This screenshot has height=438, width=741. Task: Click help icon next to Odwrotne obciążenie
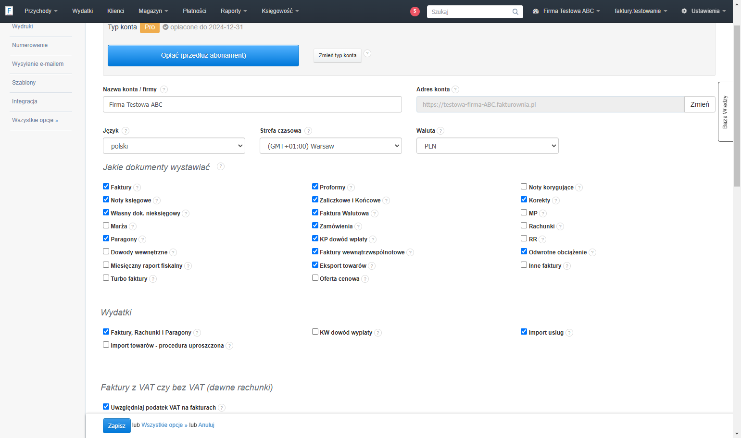coord(592,252)
